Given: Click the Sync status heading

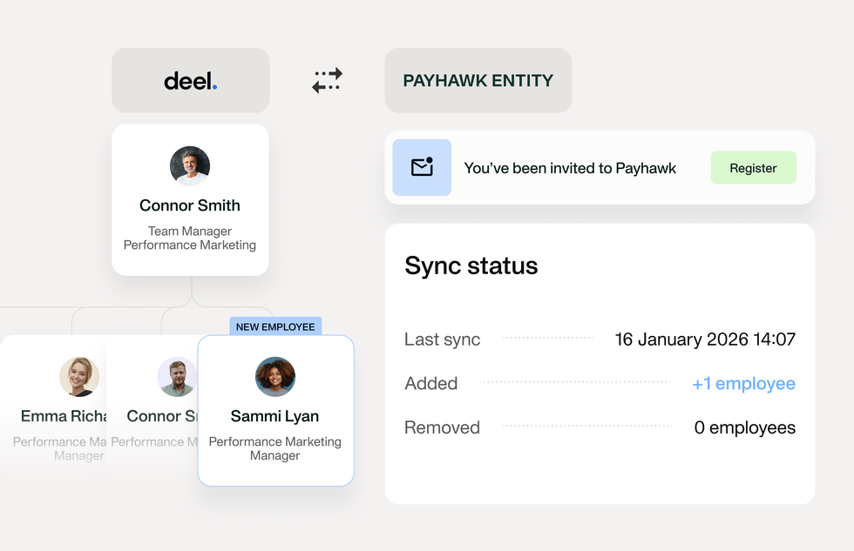Looking at the screenshot, I should [471, 266].
